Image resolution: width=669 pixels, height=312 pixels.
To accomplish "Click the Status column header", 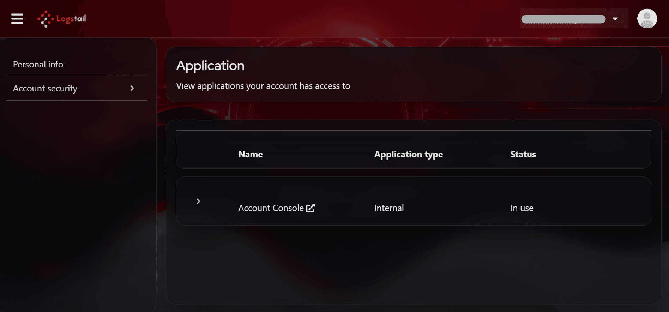I will pyautogui.click(x=523, y=155).
